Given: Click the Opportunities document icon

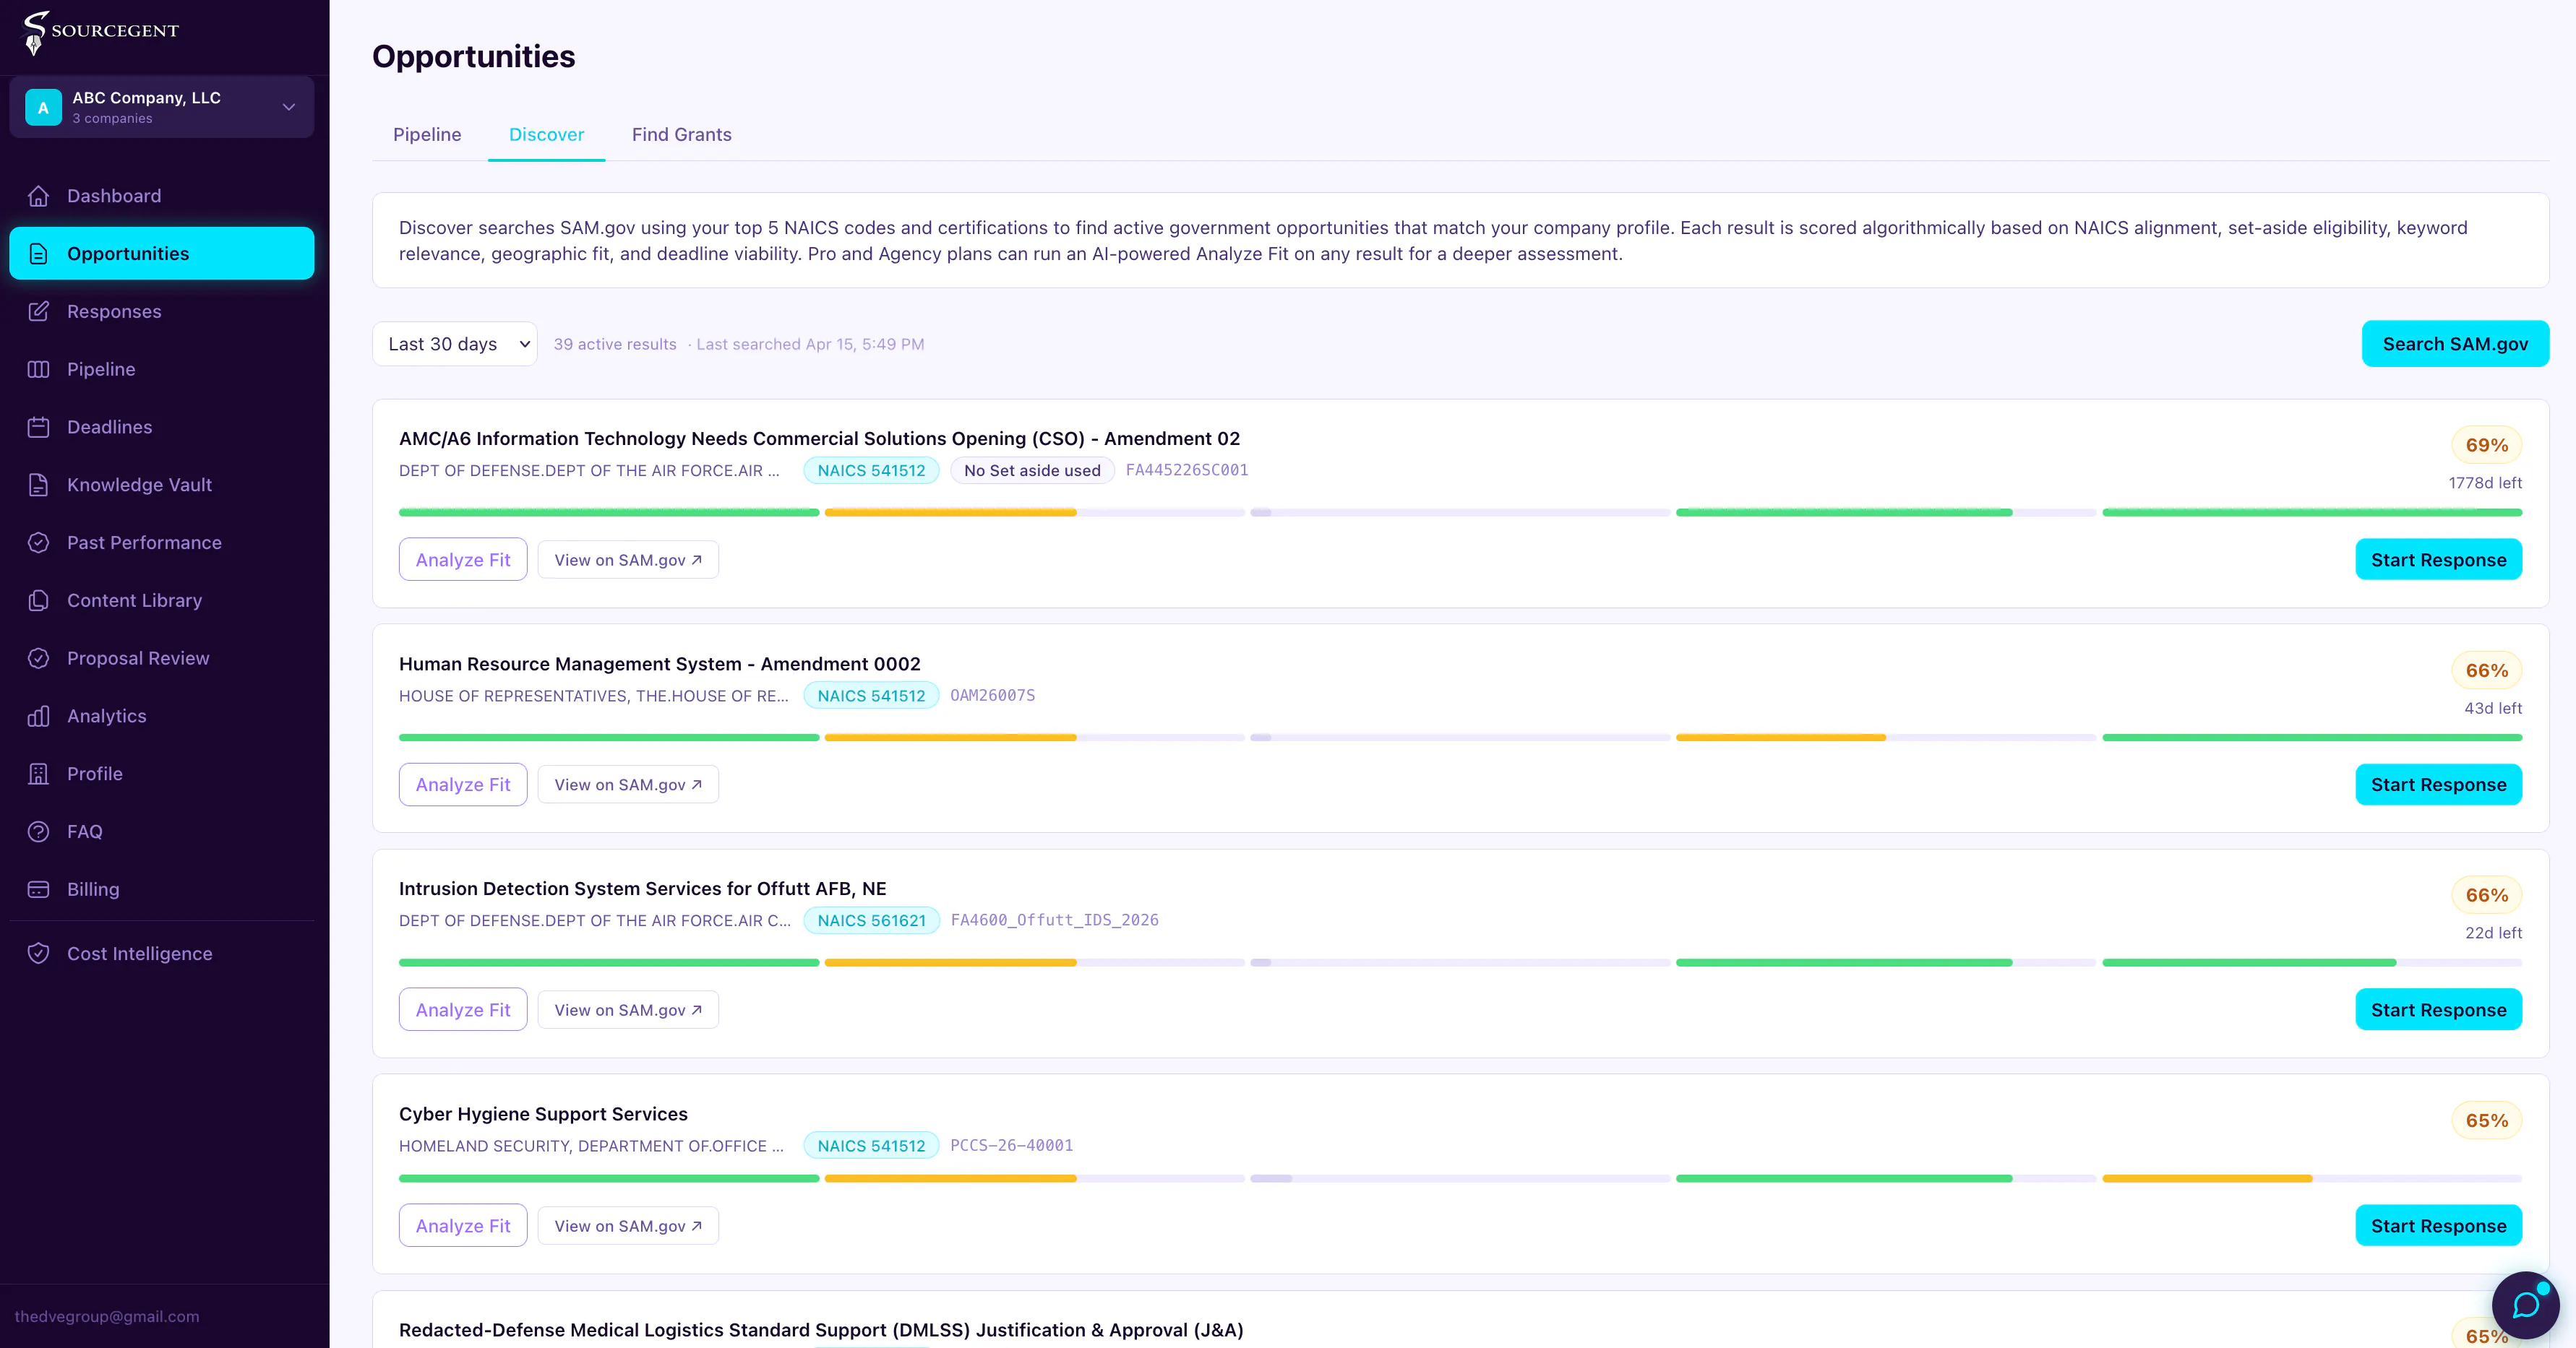Looking at the screenshot, I should pos(38,254).
